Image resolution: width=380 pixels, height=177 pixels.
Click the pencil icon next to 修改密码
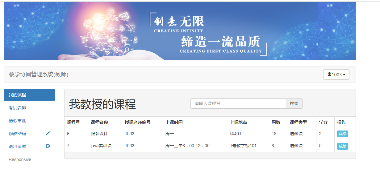pyautogui.click(x=48, y=133)
